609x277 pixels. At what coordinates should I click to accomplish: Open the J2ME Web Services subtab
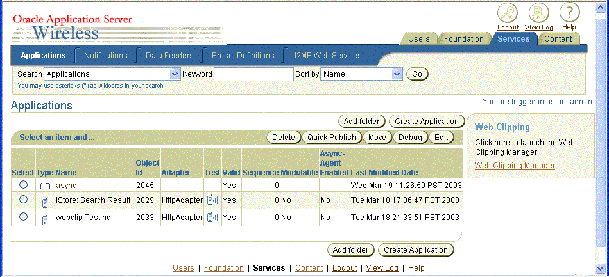(x=327, y=56)
